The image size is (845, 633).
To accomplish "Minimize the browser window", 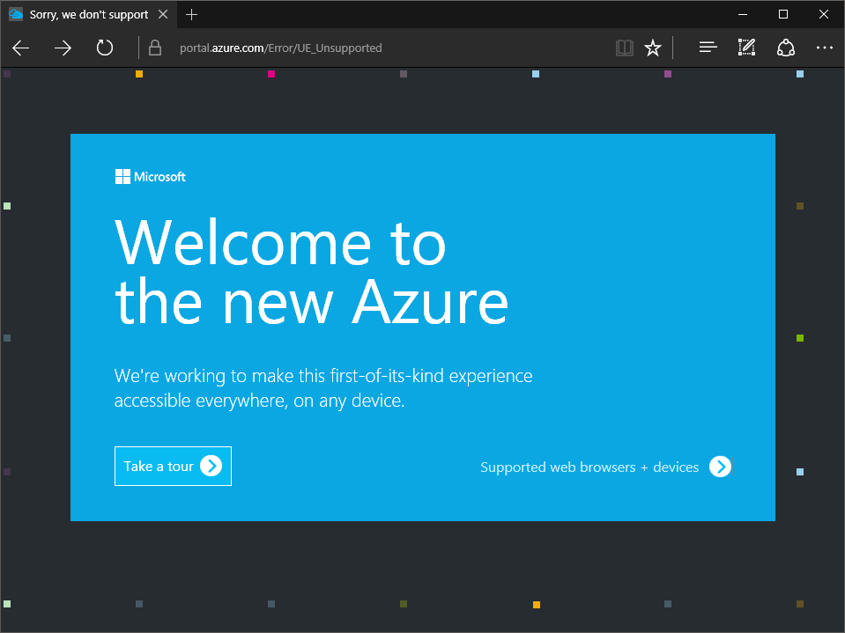I will point(743,15).
